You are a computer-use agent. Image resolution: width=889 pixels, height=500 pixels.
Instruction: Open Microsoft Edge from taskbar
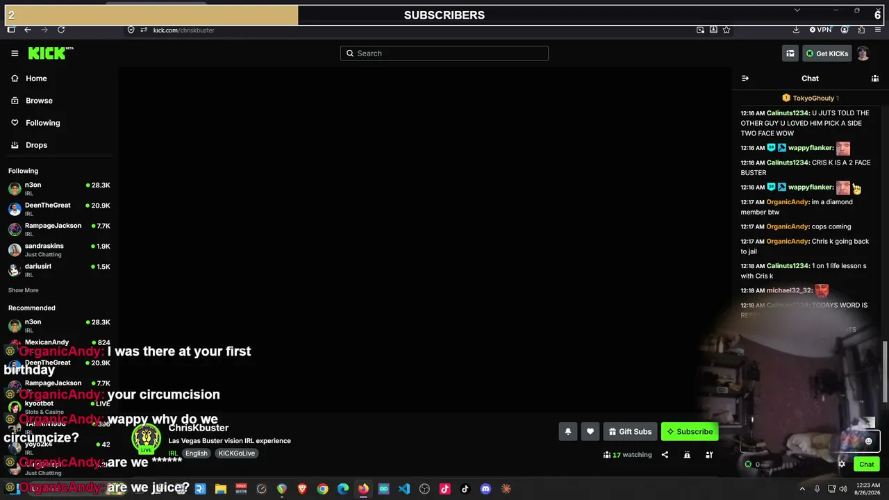point(343,489)
